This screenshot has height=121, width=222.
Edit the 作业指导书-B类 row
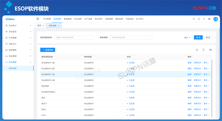tap(189, 68)
